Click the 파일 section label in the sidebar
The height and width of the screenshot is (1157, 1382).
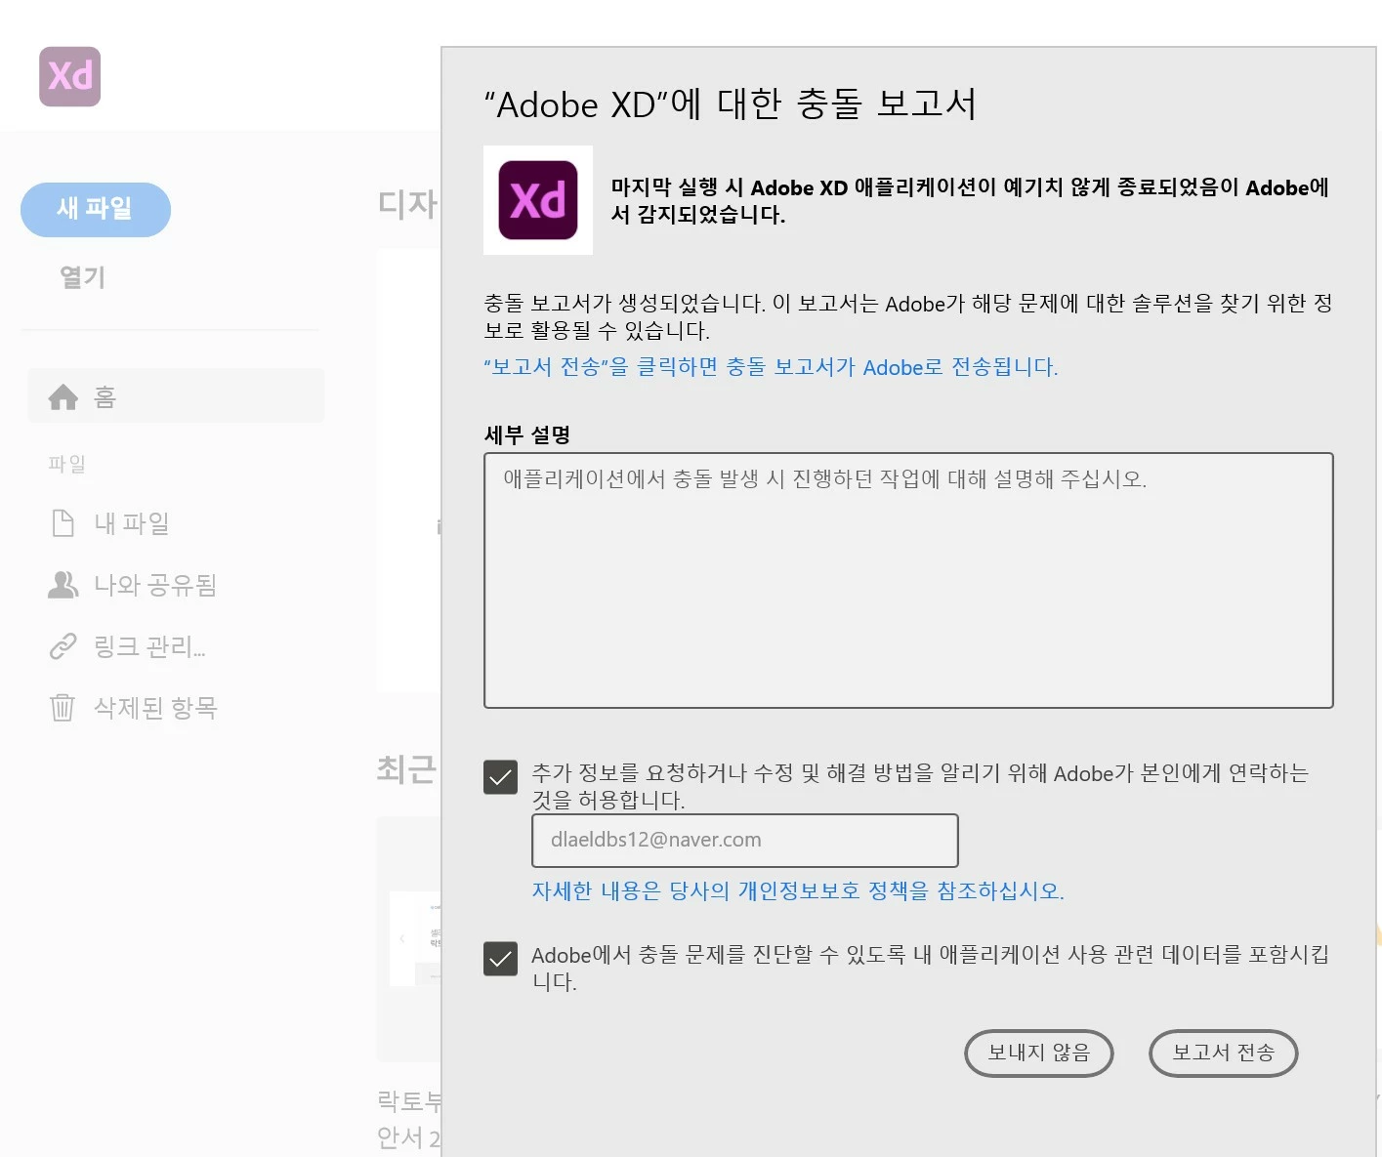(67, 464)
